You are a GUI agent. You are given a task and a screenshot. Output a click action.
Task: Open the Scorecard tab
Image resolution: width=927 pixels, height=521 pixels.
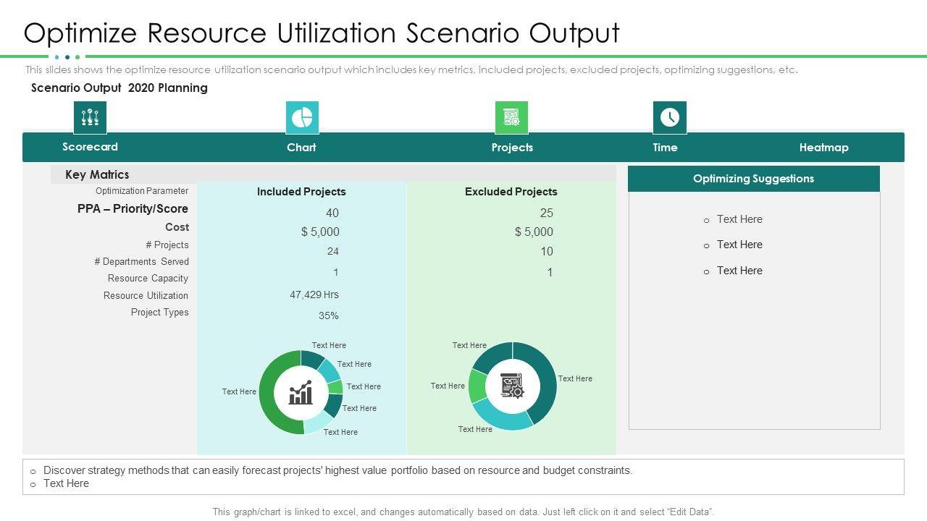(x=90, y=147)
